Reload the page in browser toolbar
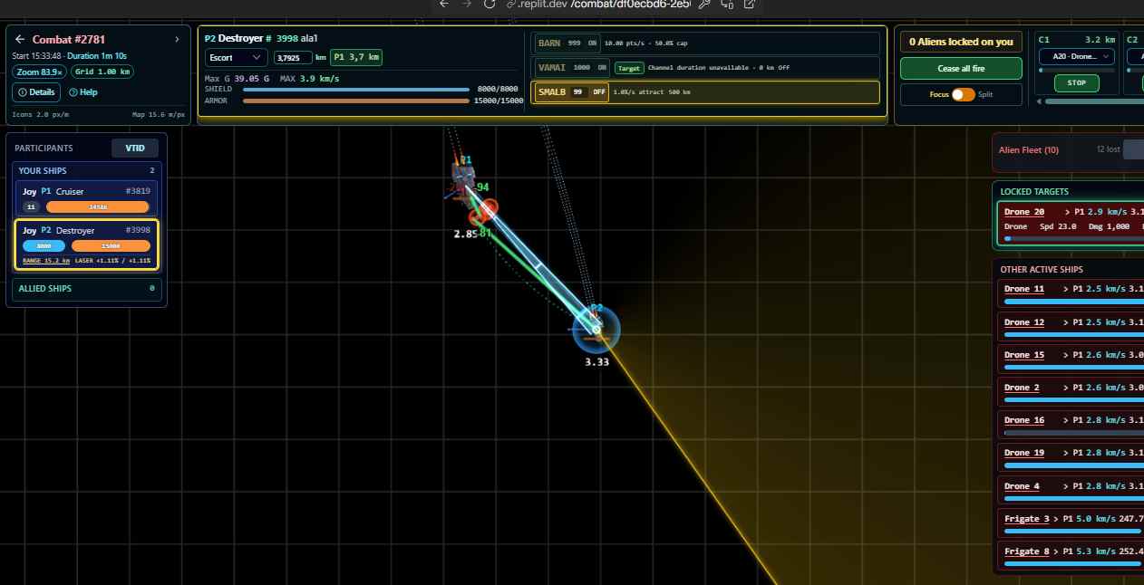 click(x=490, y=5)
